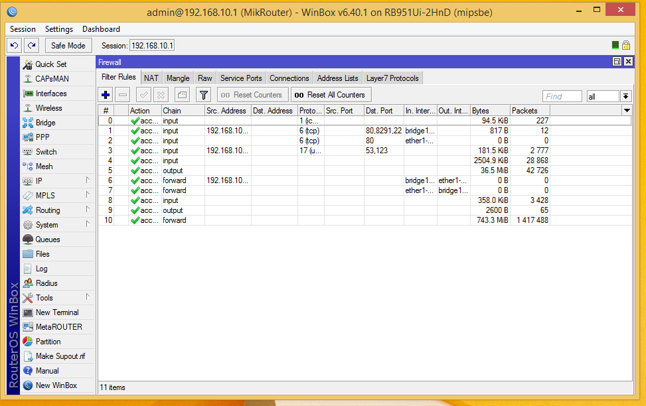The image size is (646, 406).
Task: Click Make Supout.rif
Action: 58,356
